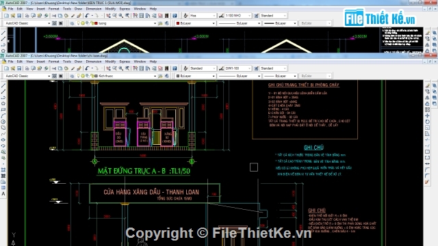
Task: Select the Erase tool in lower Modify toolbar
Action: 427,86
